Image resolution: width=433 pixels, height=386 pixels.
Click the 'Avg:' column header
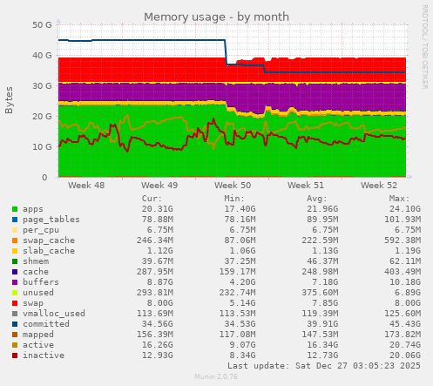[317, 199]
